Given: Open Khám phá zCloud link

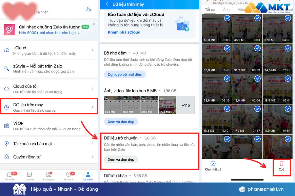Looking at the screenshot, I should coord(124,32).
